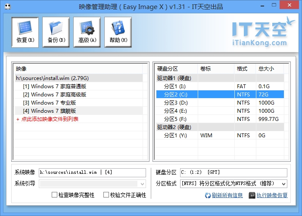The width and height of the screenshot is (302, 216).
Task: Select 驱动器1 (硬盘) row
Action: 220,78
